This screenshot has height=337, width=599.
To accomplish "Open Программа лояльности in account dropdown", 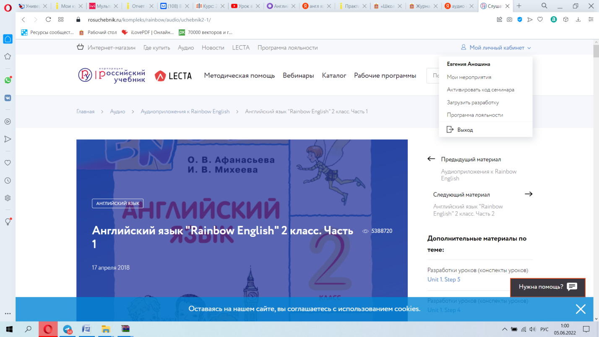I will [x=475, y=115].
